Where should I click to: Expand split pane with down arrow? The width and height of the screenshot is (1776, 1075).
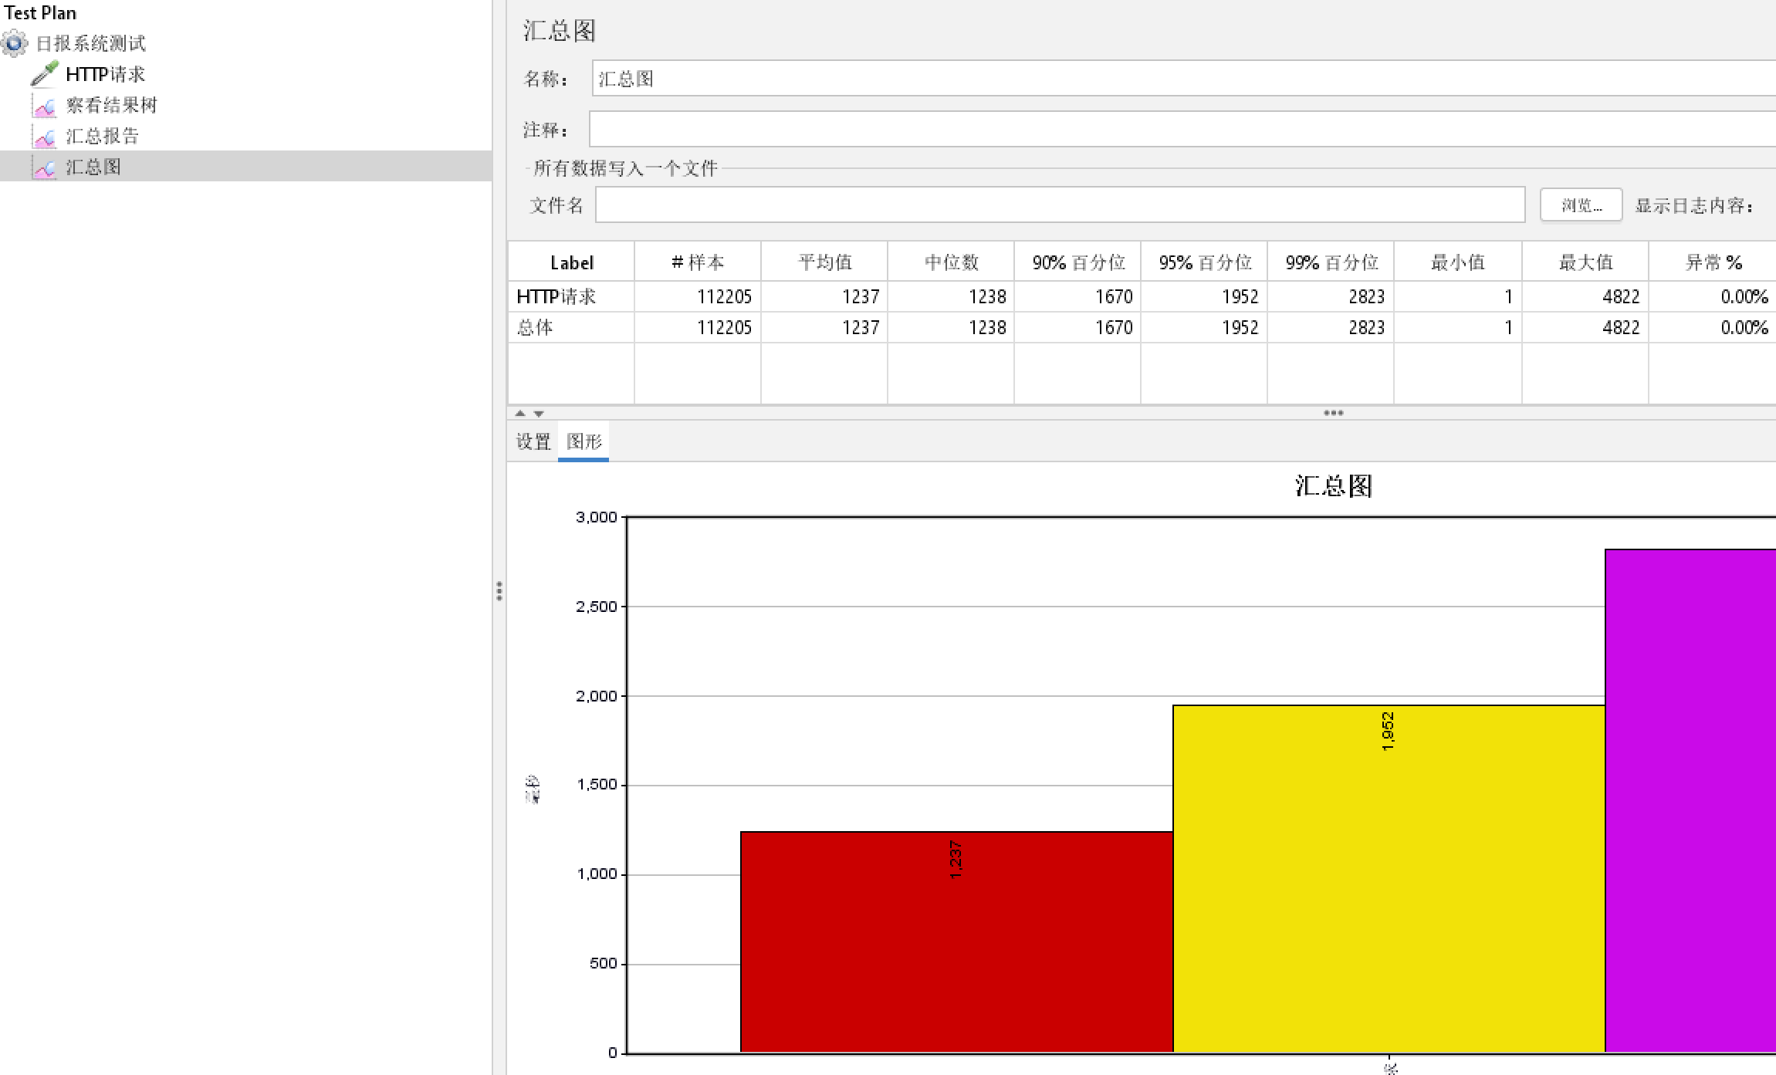coord(539,414)
